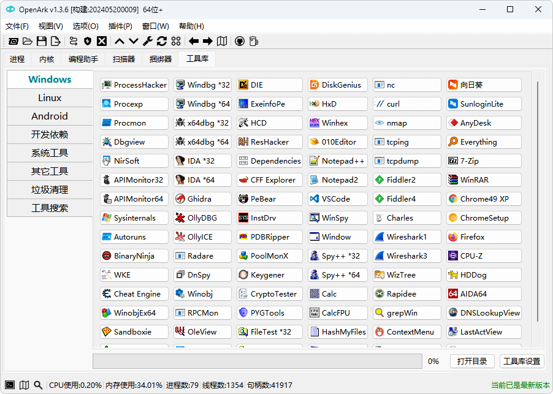Select the 开发依赖 category
The image size is (553, 394).
50,135
